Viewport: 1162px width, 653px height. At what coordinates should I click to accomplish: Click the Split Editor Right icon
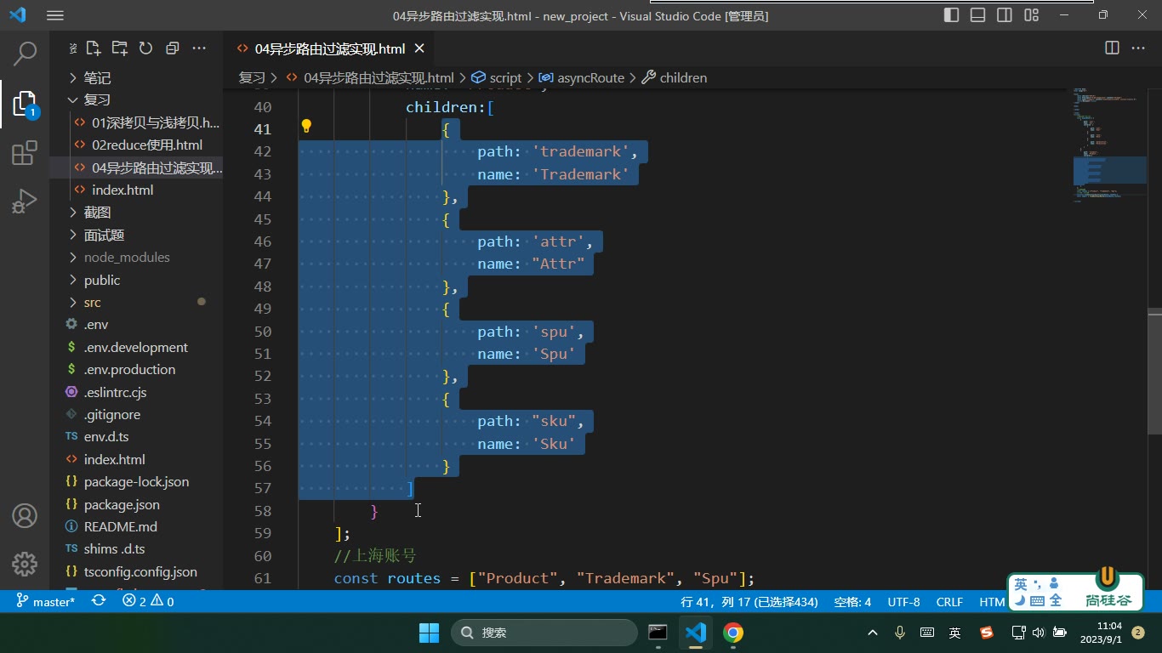coord(1112,48)
